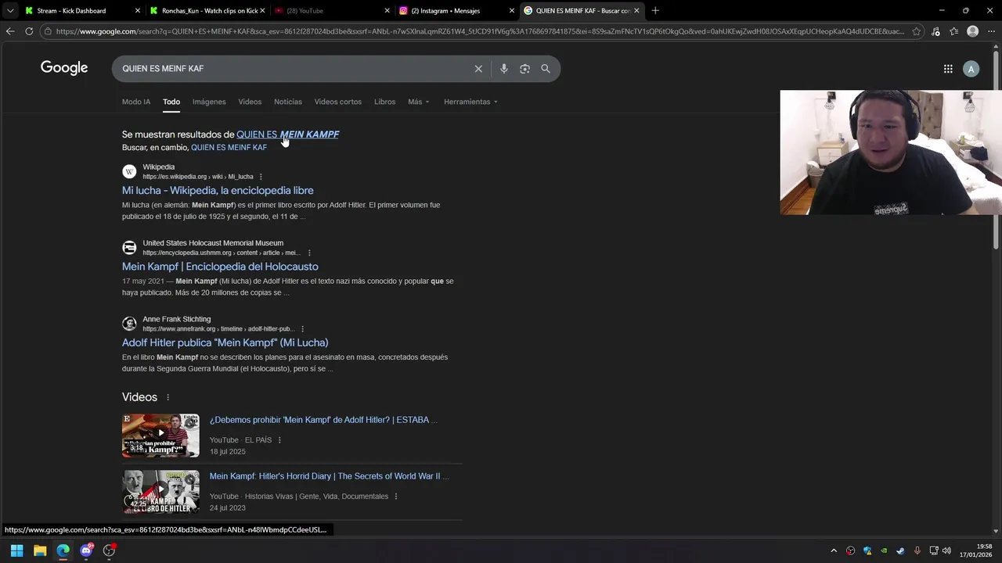Screen dimensions: 1002x563
Task: Open more options for the Anne Frank result
Action: pos(302,329)
